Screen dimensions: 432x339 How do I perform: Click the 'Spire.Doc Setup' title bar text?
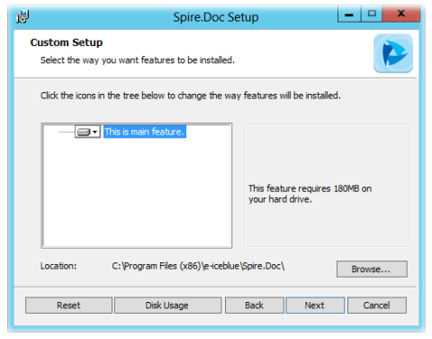pos(216,17)
